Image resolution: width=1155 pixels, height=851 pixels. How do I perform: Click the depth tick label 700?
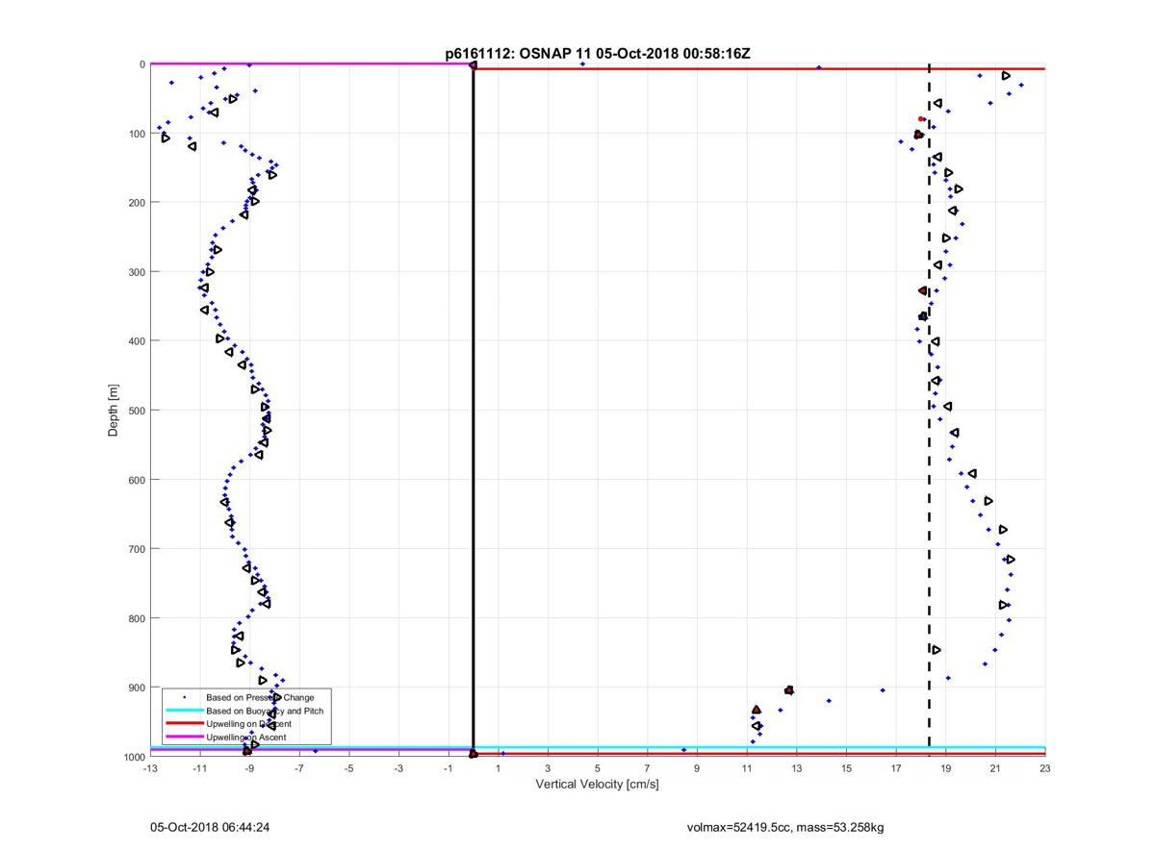coord(137,549)
